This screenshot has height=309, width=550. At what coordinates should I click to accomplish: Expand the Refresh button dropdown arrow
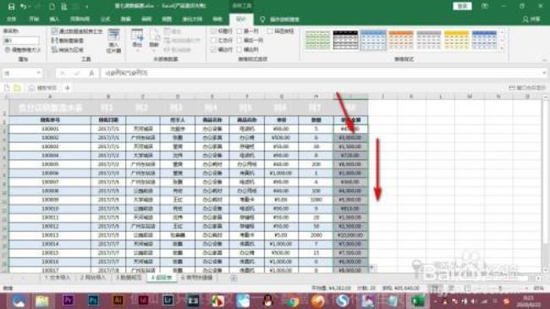click(154, 50)
